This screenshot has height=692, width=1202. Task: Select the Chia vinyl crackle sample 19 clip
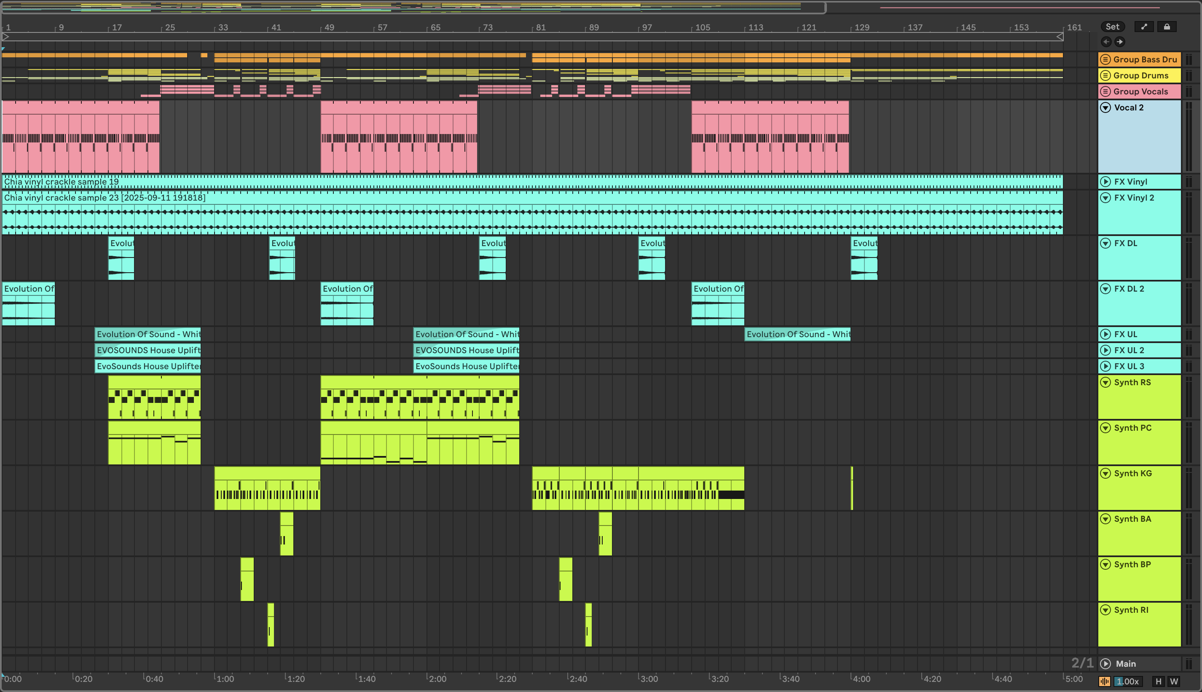(x=532, y=182)
